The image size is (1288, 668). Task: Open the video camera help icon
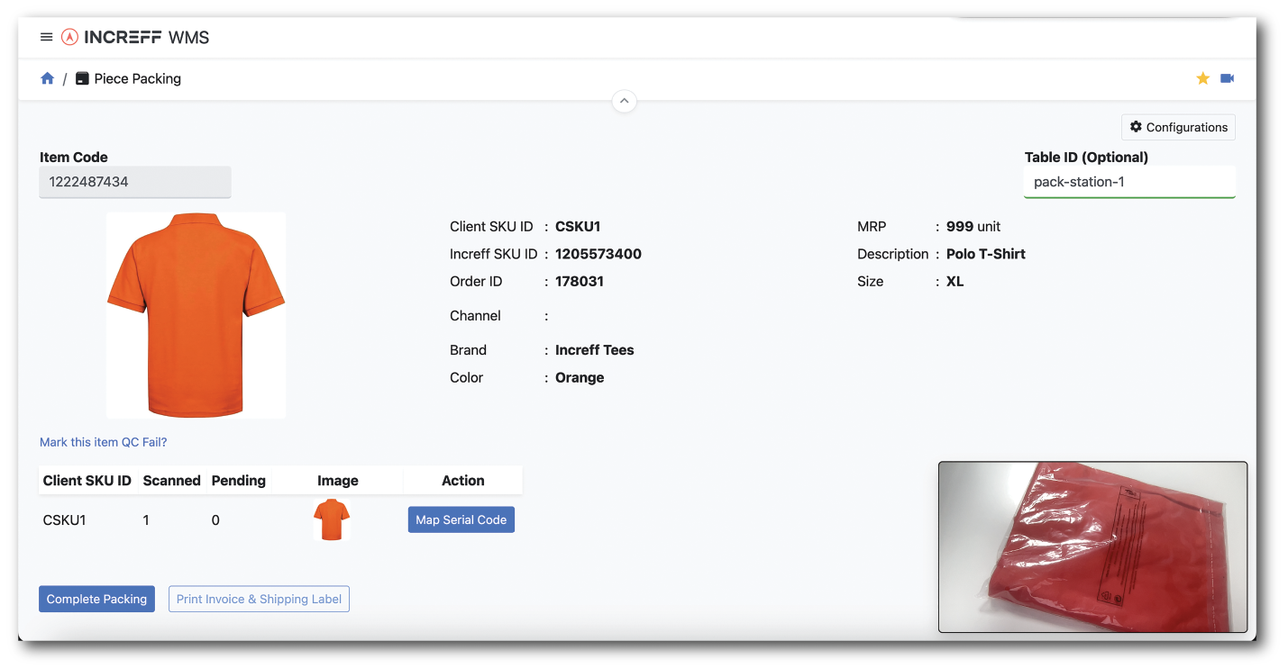tap(1227, 78)
